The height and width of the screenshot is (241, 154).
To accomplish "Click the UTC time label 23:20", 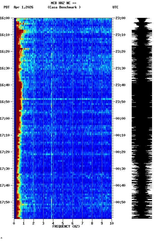I will tap(121, 52).
